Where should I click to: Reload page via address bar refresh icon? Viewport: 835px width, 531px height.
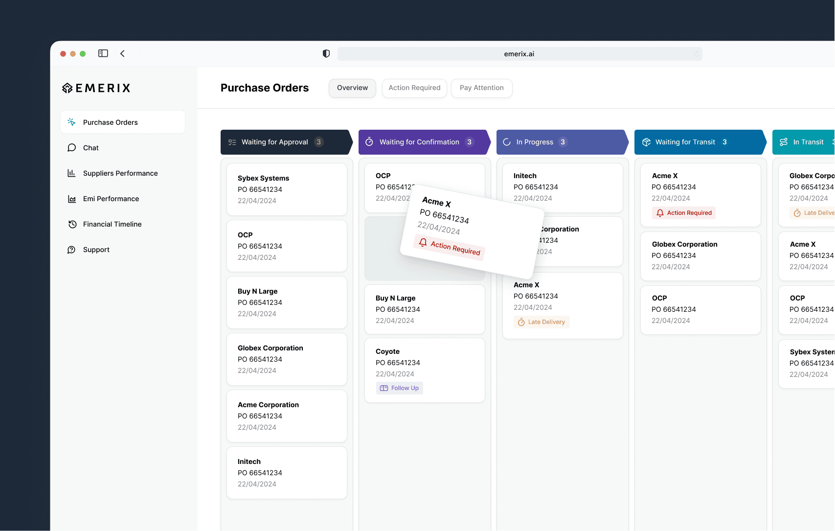[696, 54]
